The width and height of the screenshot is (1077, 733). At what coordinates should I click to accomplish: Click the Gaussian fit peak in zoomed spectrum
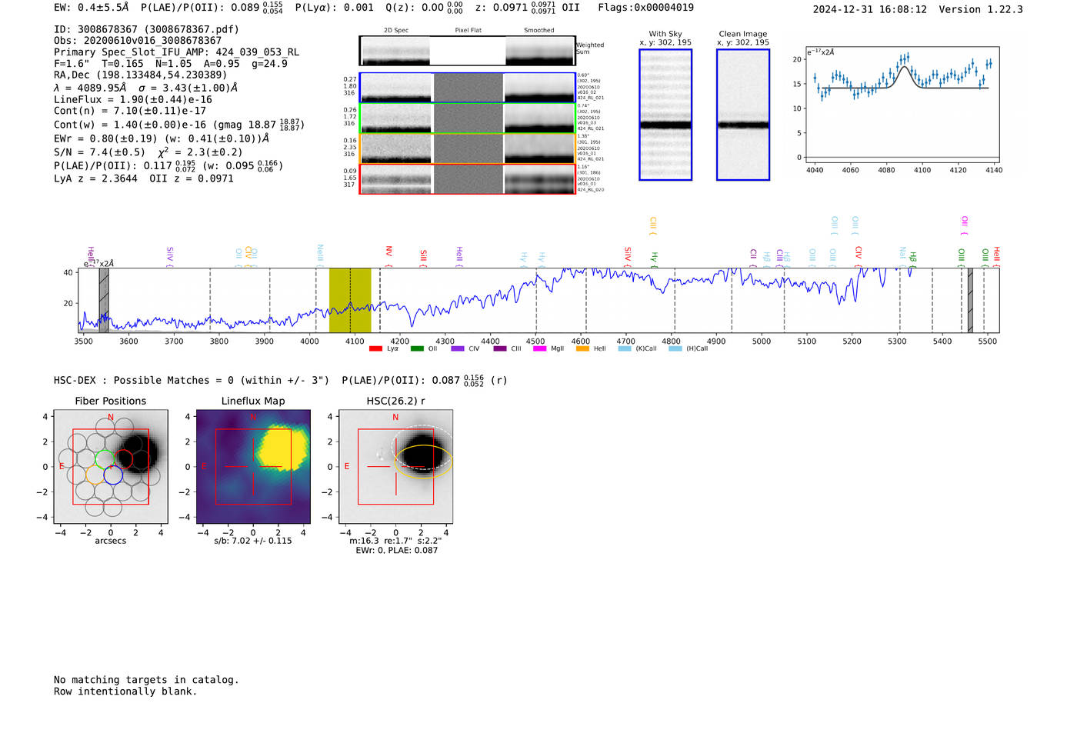(x=905, y=68)
